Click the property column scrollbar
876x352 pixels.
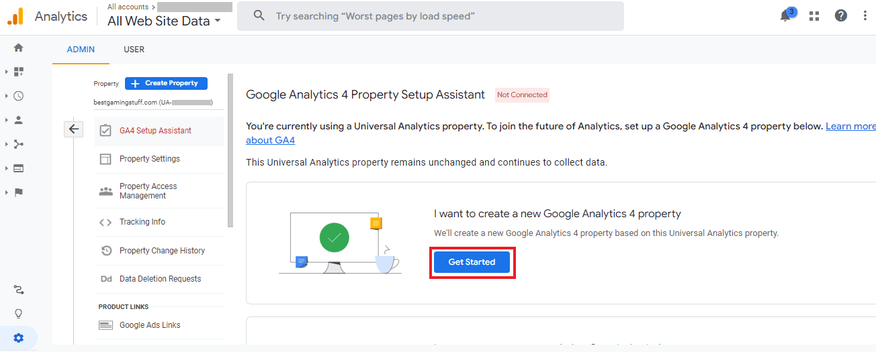point(230,151)
